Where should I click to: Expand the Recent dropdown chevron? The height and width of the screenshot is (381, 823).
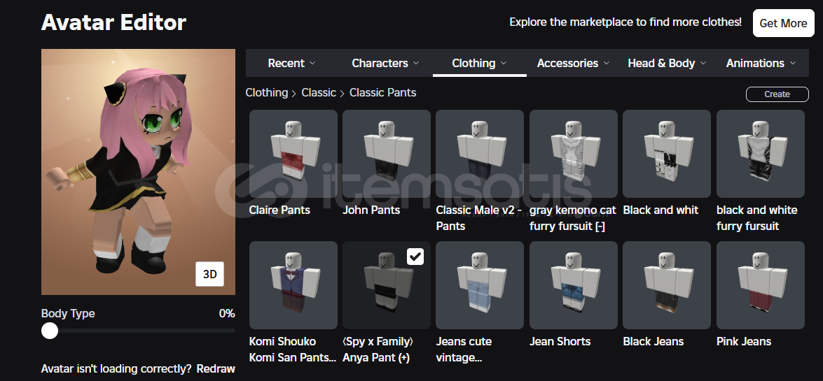click(x=312, y=63)
